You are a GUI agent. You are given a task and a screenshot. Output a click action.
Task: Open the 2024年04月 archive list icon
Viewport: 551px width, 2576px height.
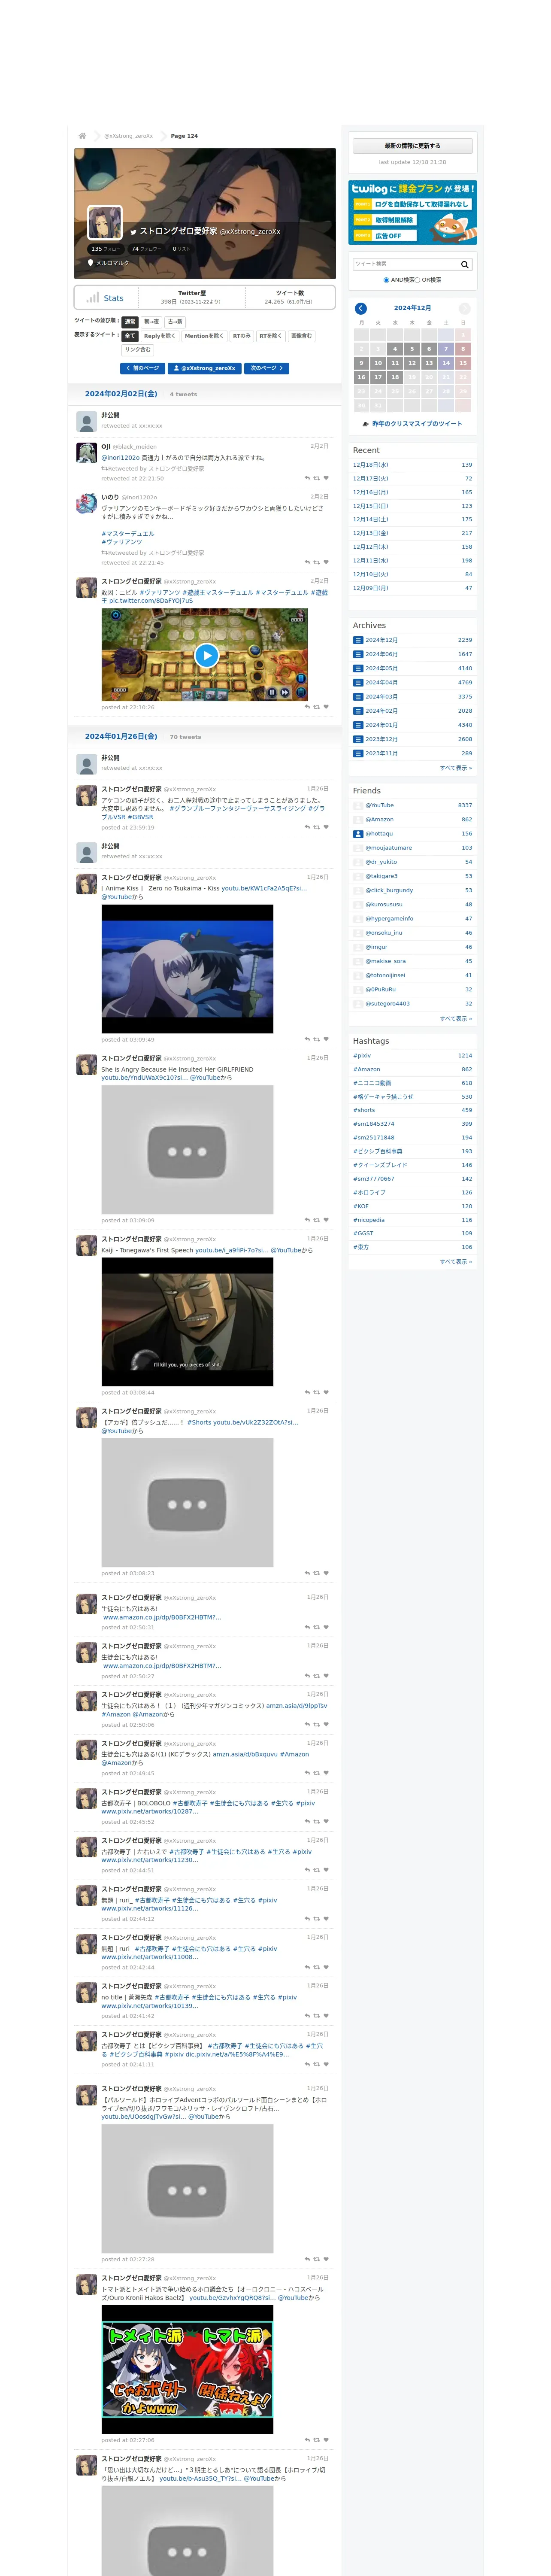(358, 682)
